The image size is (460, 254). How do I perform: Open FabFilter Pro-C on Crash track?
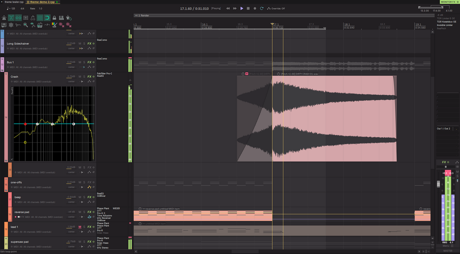[104, 74]
